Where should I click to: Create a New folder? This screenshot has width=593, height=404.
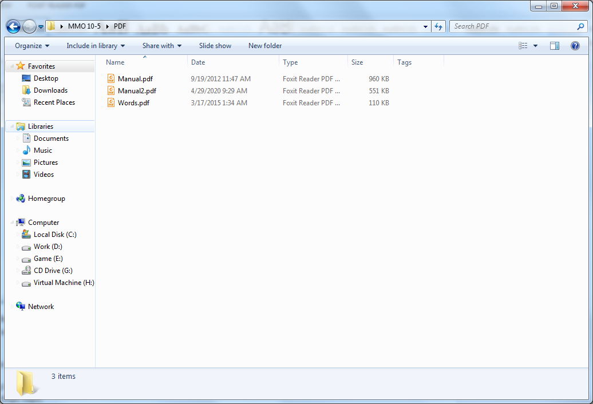[x=265, y=46]
